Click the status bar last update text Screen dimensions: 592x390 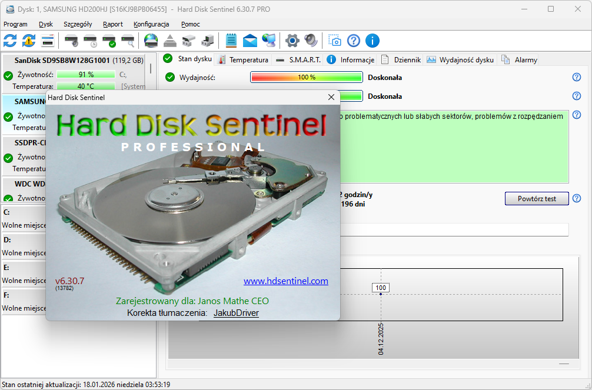tap(86, 385)
